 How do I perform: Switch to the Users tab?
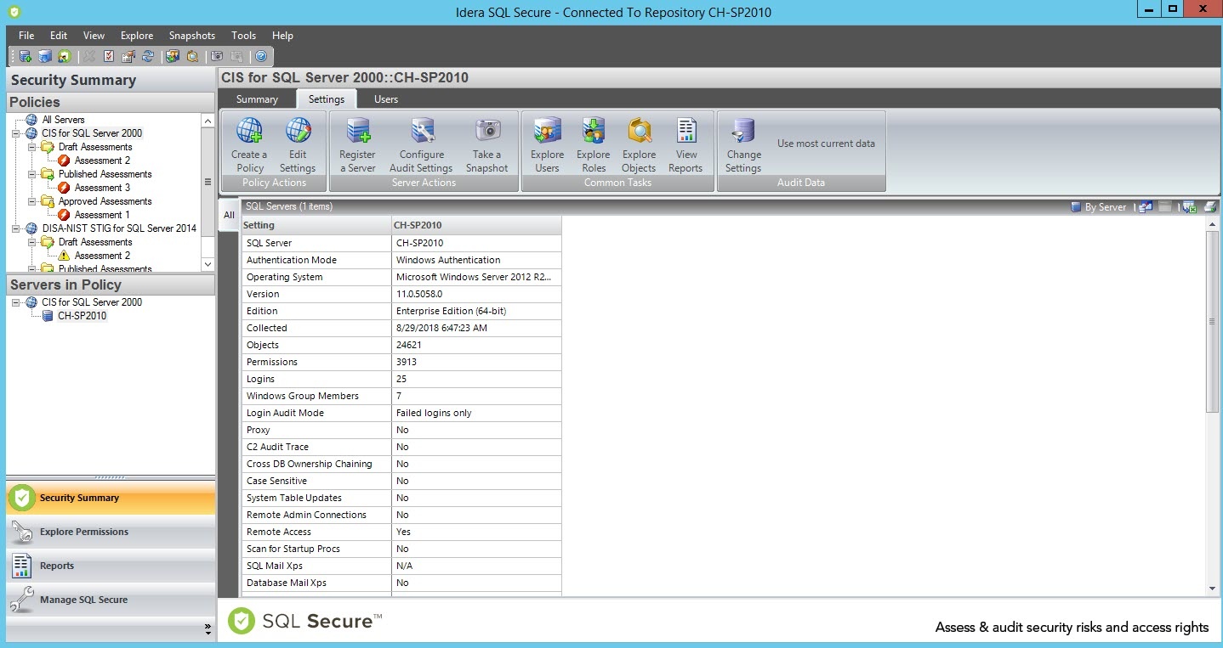point(386,99)
